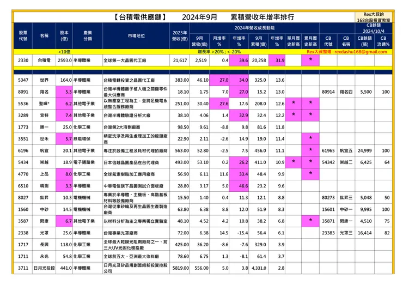Select stock code cell 3587

(x=23, y=221)
